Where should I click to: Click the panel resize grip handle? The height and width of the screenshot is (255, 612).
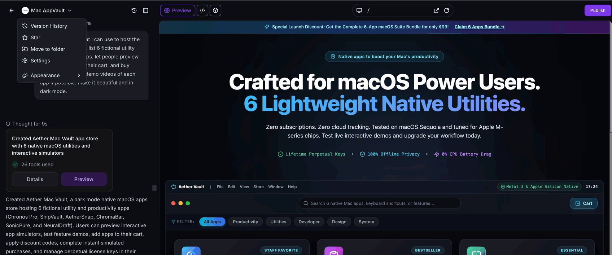point(154,188)
